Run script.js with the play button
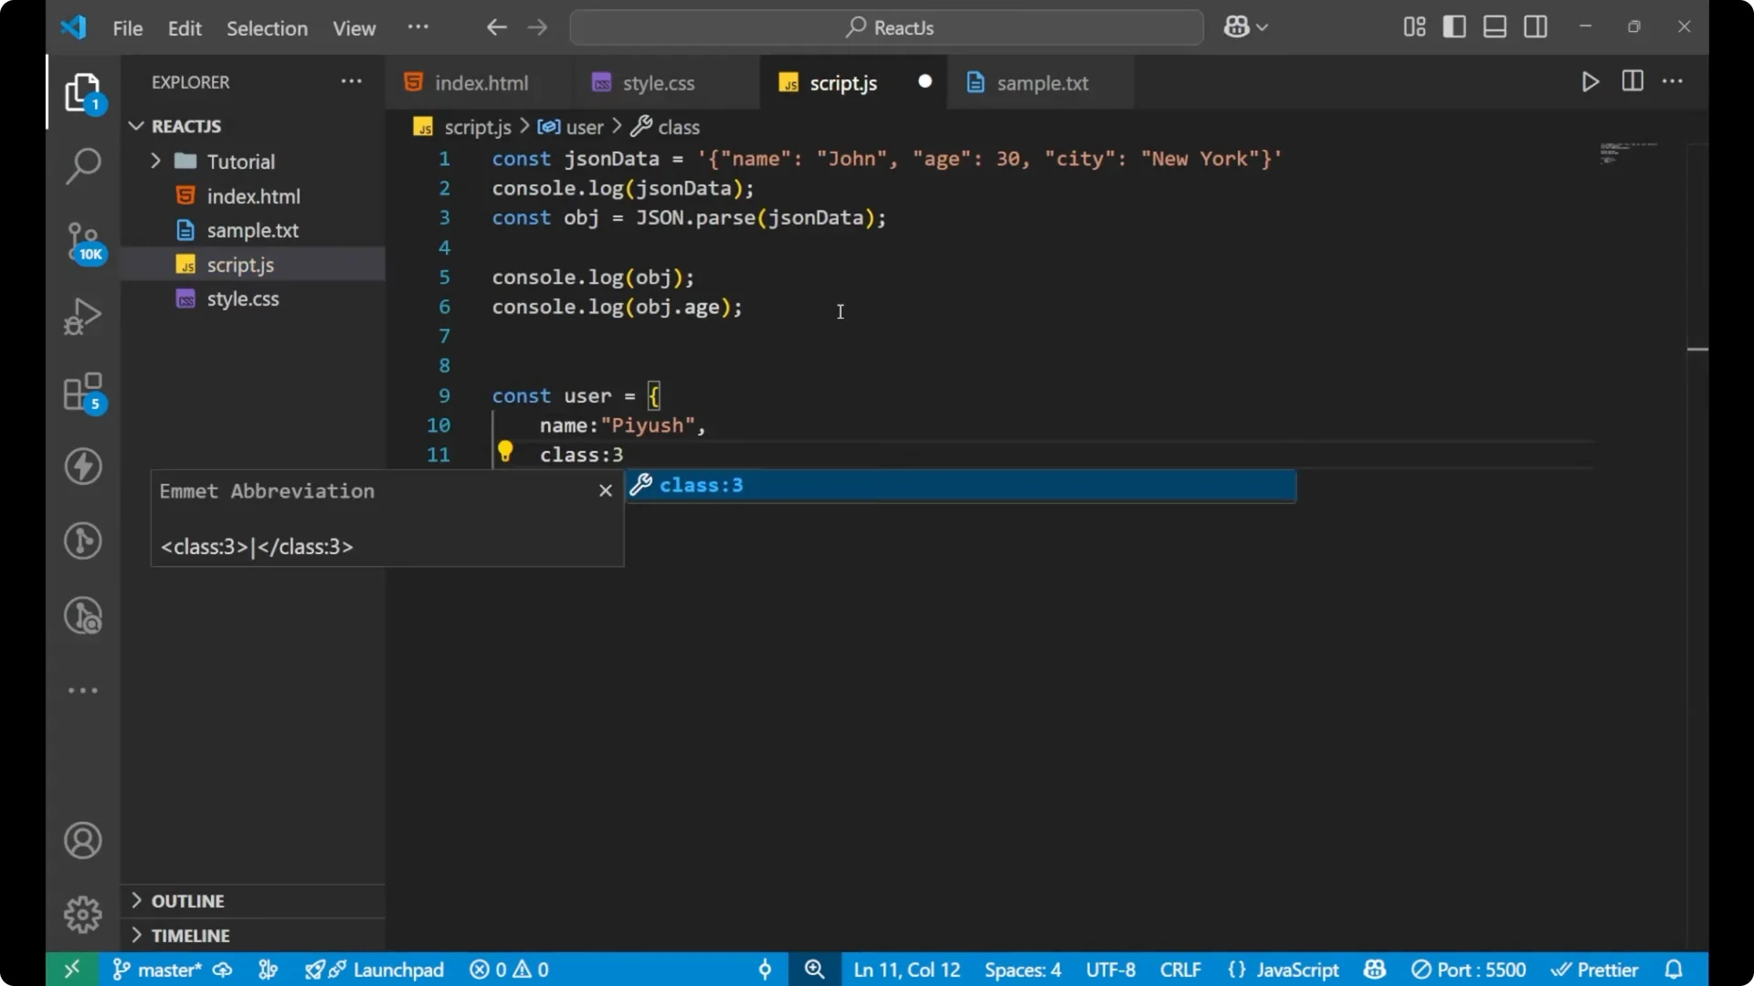Screen dimensions: 1754x986 click(1590, 81)
